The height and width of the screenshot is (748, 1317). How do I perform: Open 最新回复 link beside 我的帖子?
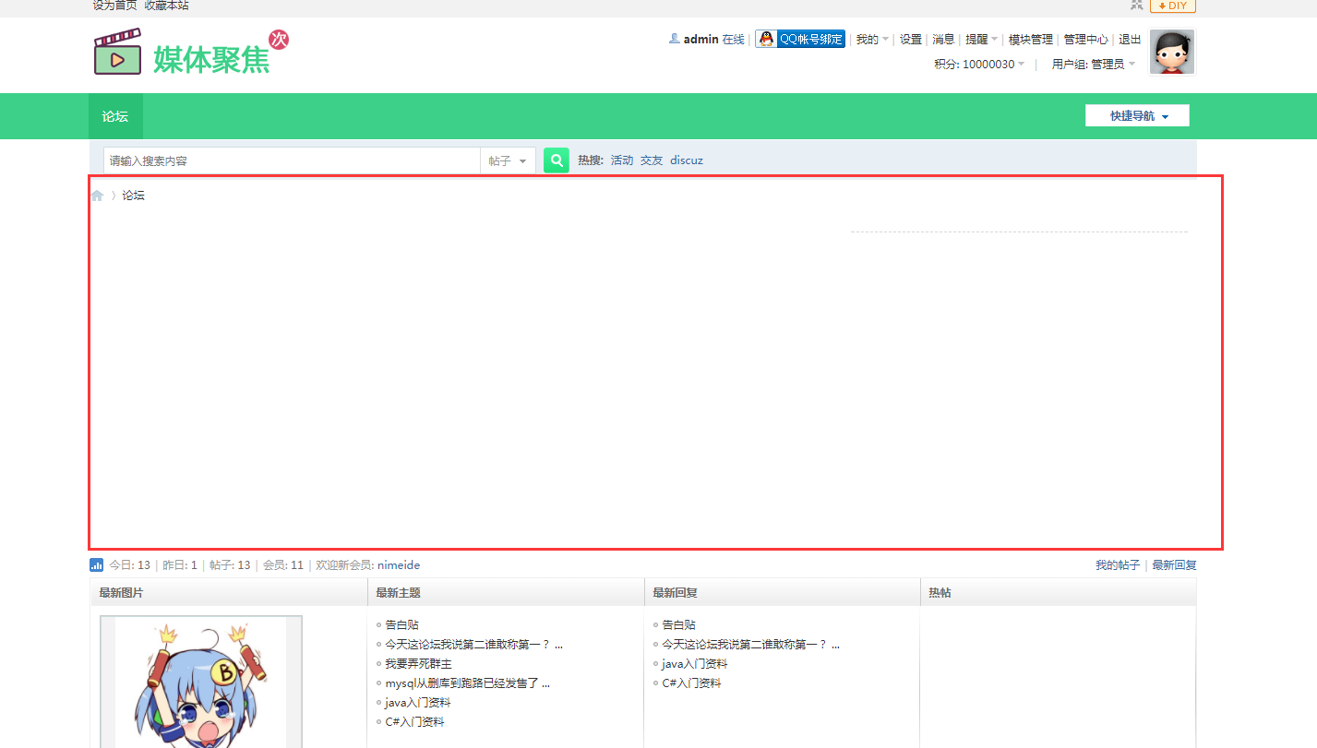click(x=1174, y=565)
